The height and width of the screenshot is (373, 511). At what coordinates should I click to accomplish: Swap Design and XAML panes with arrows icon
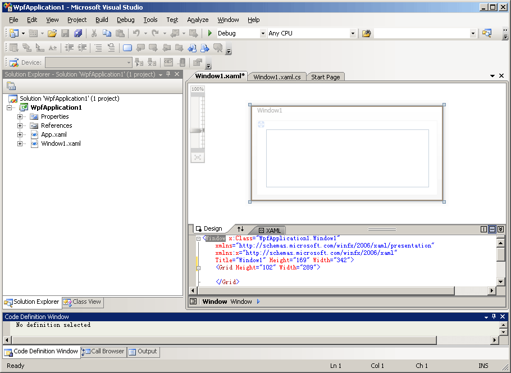(240, 229)
